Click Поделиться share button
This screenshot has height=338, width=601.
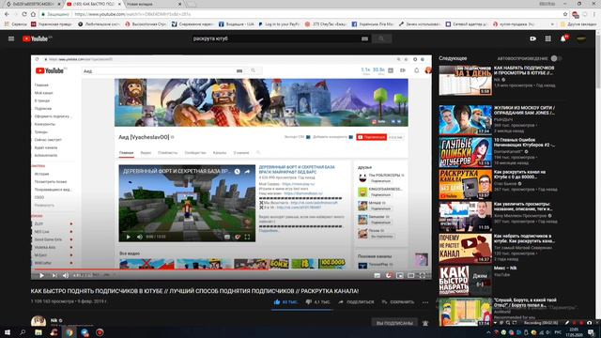[x=356, y=302]
